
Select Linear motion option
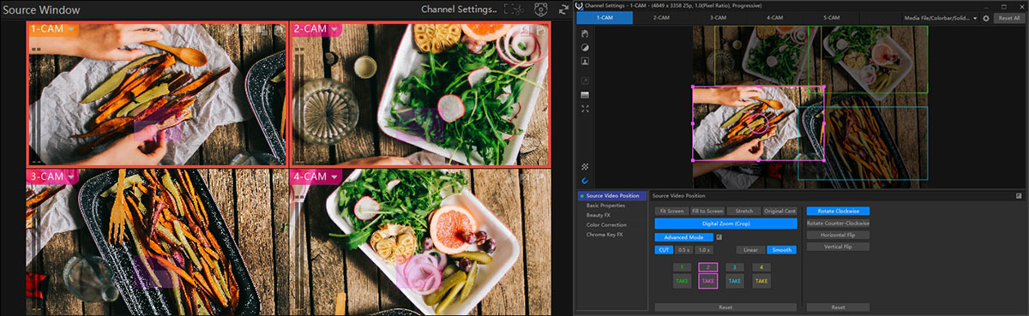(x=750, y=250)
